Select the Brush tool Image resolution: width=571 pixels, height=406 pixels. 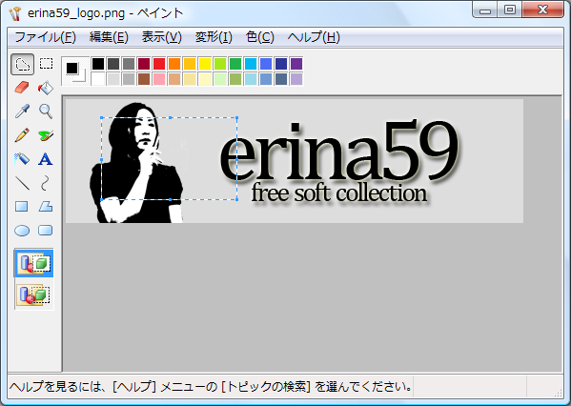point(46,135)
